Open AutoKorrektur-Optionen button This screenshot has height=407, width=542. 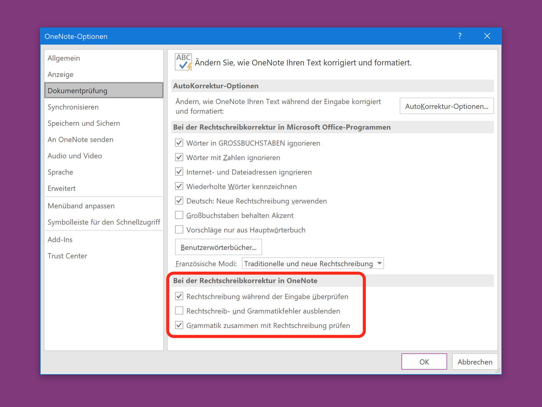446,106
